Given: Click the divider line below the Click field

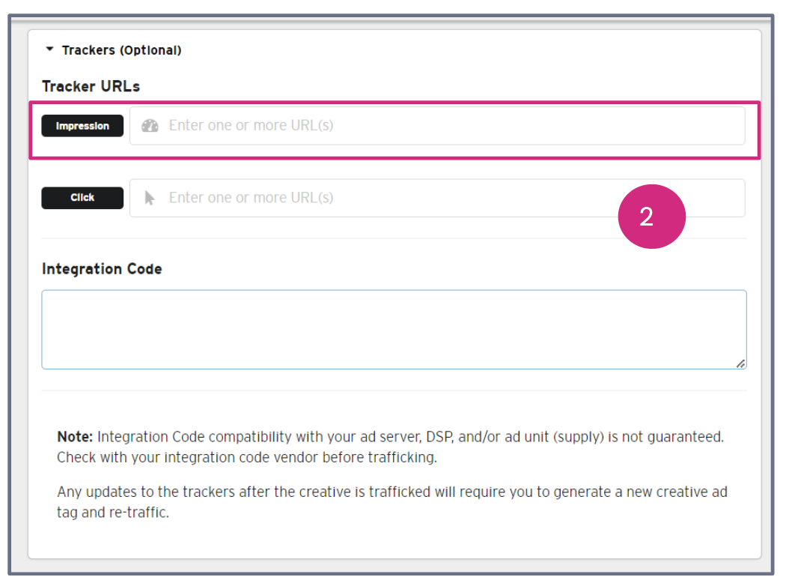Looking at the screenshot, I should coord(394,238).
